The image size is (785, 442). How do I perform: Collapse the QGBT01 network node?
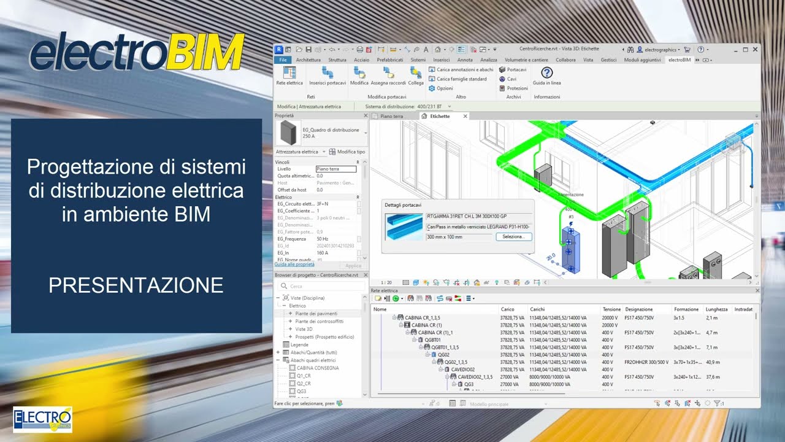[414, 339]
